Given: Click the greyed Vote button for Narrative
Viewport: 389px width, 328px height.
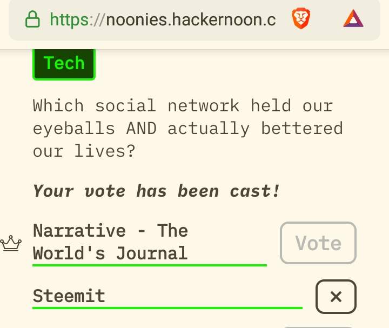Looking at the screenshot, I should point(318,243).
